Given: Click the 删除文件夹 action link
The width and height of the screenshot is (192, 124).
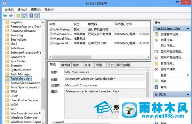Looking at the screenshot, I should (x=168, y=69).
